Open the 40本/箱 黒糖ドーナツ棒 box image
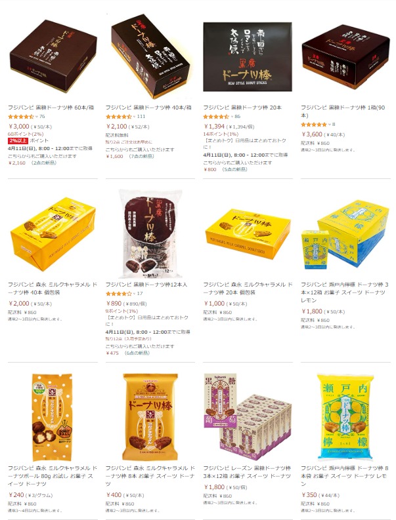396x520 pixels. (150, 56)
